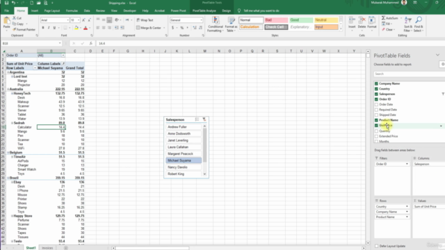Click Wrap Text button
The image size is (445, 250).
coord(145,20)
